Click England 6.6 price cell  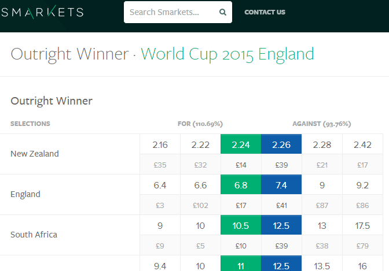(x=200, y=184)
